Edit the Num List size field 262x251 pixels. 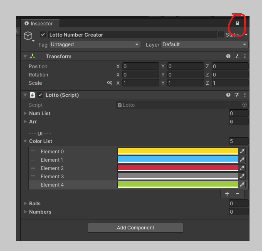(238, 113)
